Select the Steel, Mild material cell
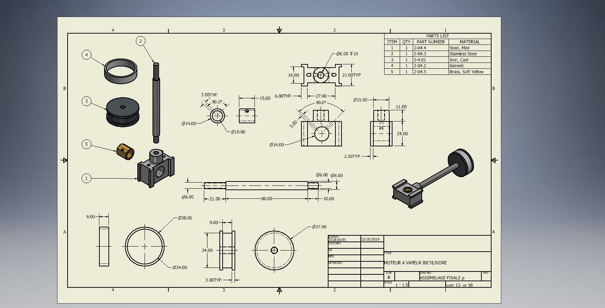The width and height of the screenshot is (605, 308). [x=469, y=48]
